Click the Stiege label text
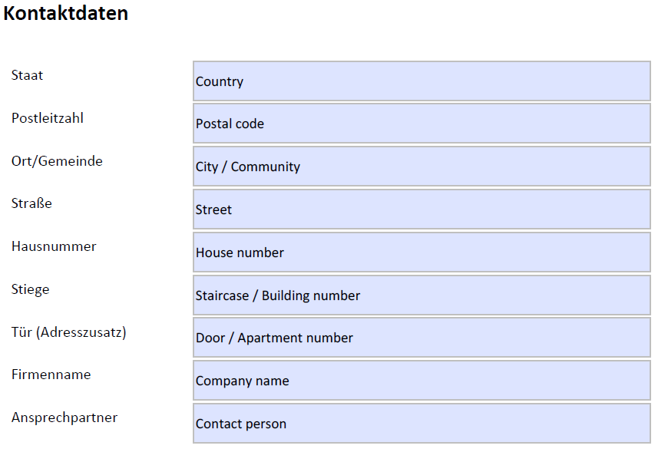This screenshot has width=668, height=462. (31, 289)
